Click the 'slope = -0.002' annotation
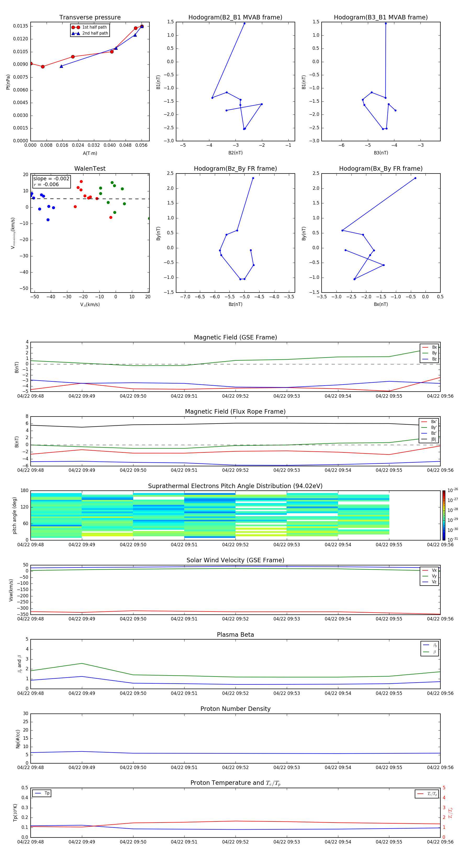471x865 pixels. pyautogui.click(x=51, y=179)
